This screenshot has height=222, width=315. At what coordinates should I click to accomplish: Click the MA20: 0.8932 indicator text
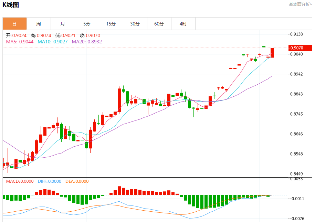click(x=87, y=42)
